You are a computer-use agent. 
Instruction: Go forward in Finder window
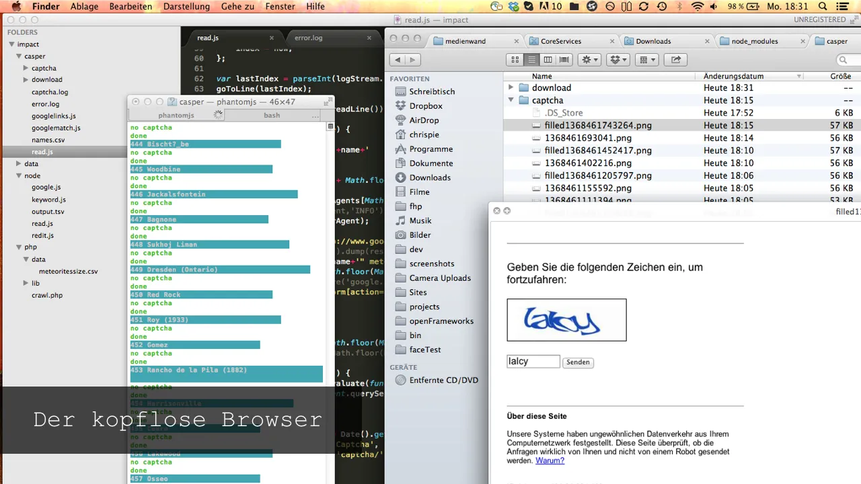click(x=413, y=60)
